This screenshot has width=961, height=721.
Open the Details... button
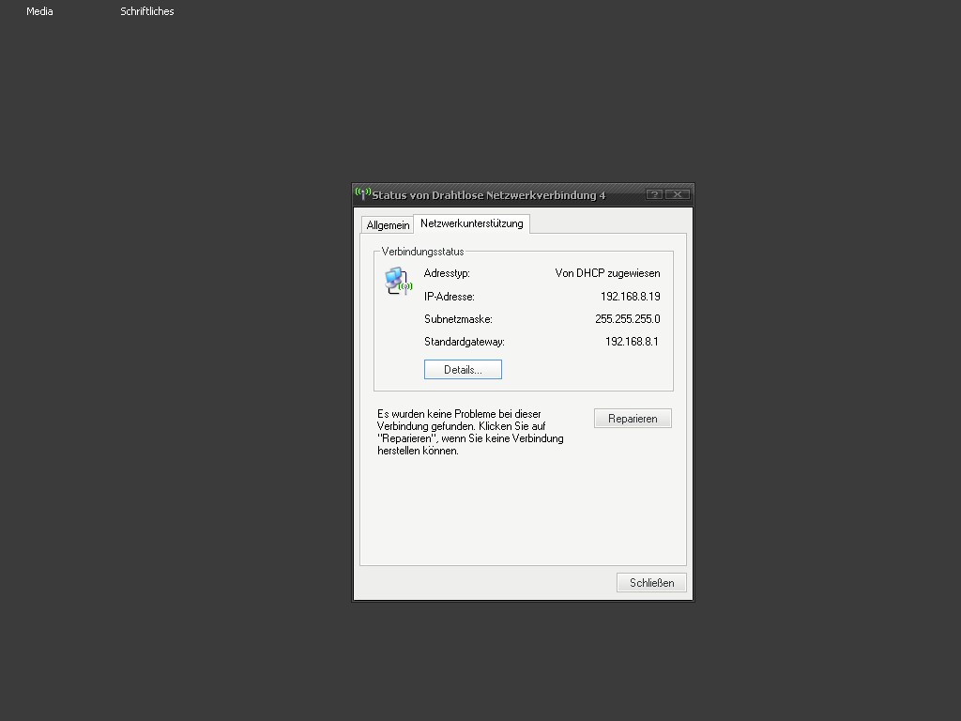tap(463, 370)
